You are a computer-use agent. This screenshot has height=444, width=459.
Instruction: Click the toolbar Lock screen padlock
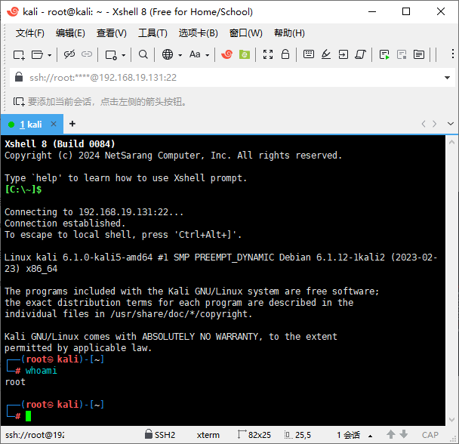click(285, 54)
